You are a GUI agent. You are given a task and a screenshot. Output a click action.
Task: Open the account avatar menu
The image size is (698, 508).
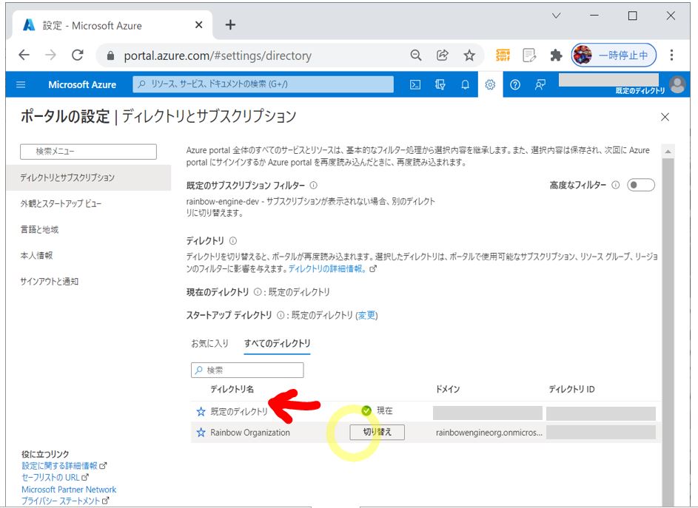pyautogui.click(x=677, y=84)
